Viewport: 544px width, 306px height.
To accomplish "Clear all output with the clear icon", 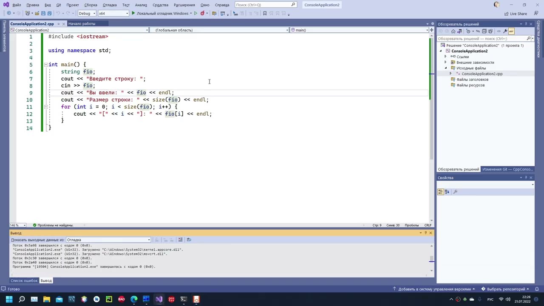I will 180,240.
